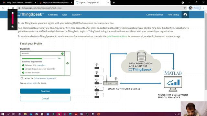
Task: Close the in.mathworks.com tab
Action: point(72,3)
